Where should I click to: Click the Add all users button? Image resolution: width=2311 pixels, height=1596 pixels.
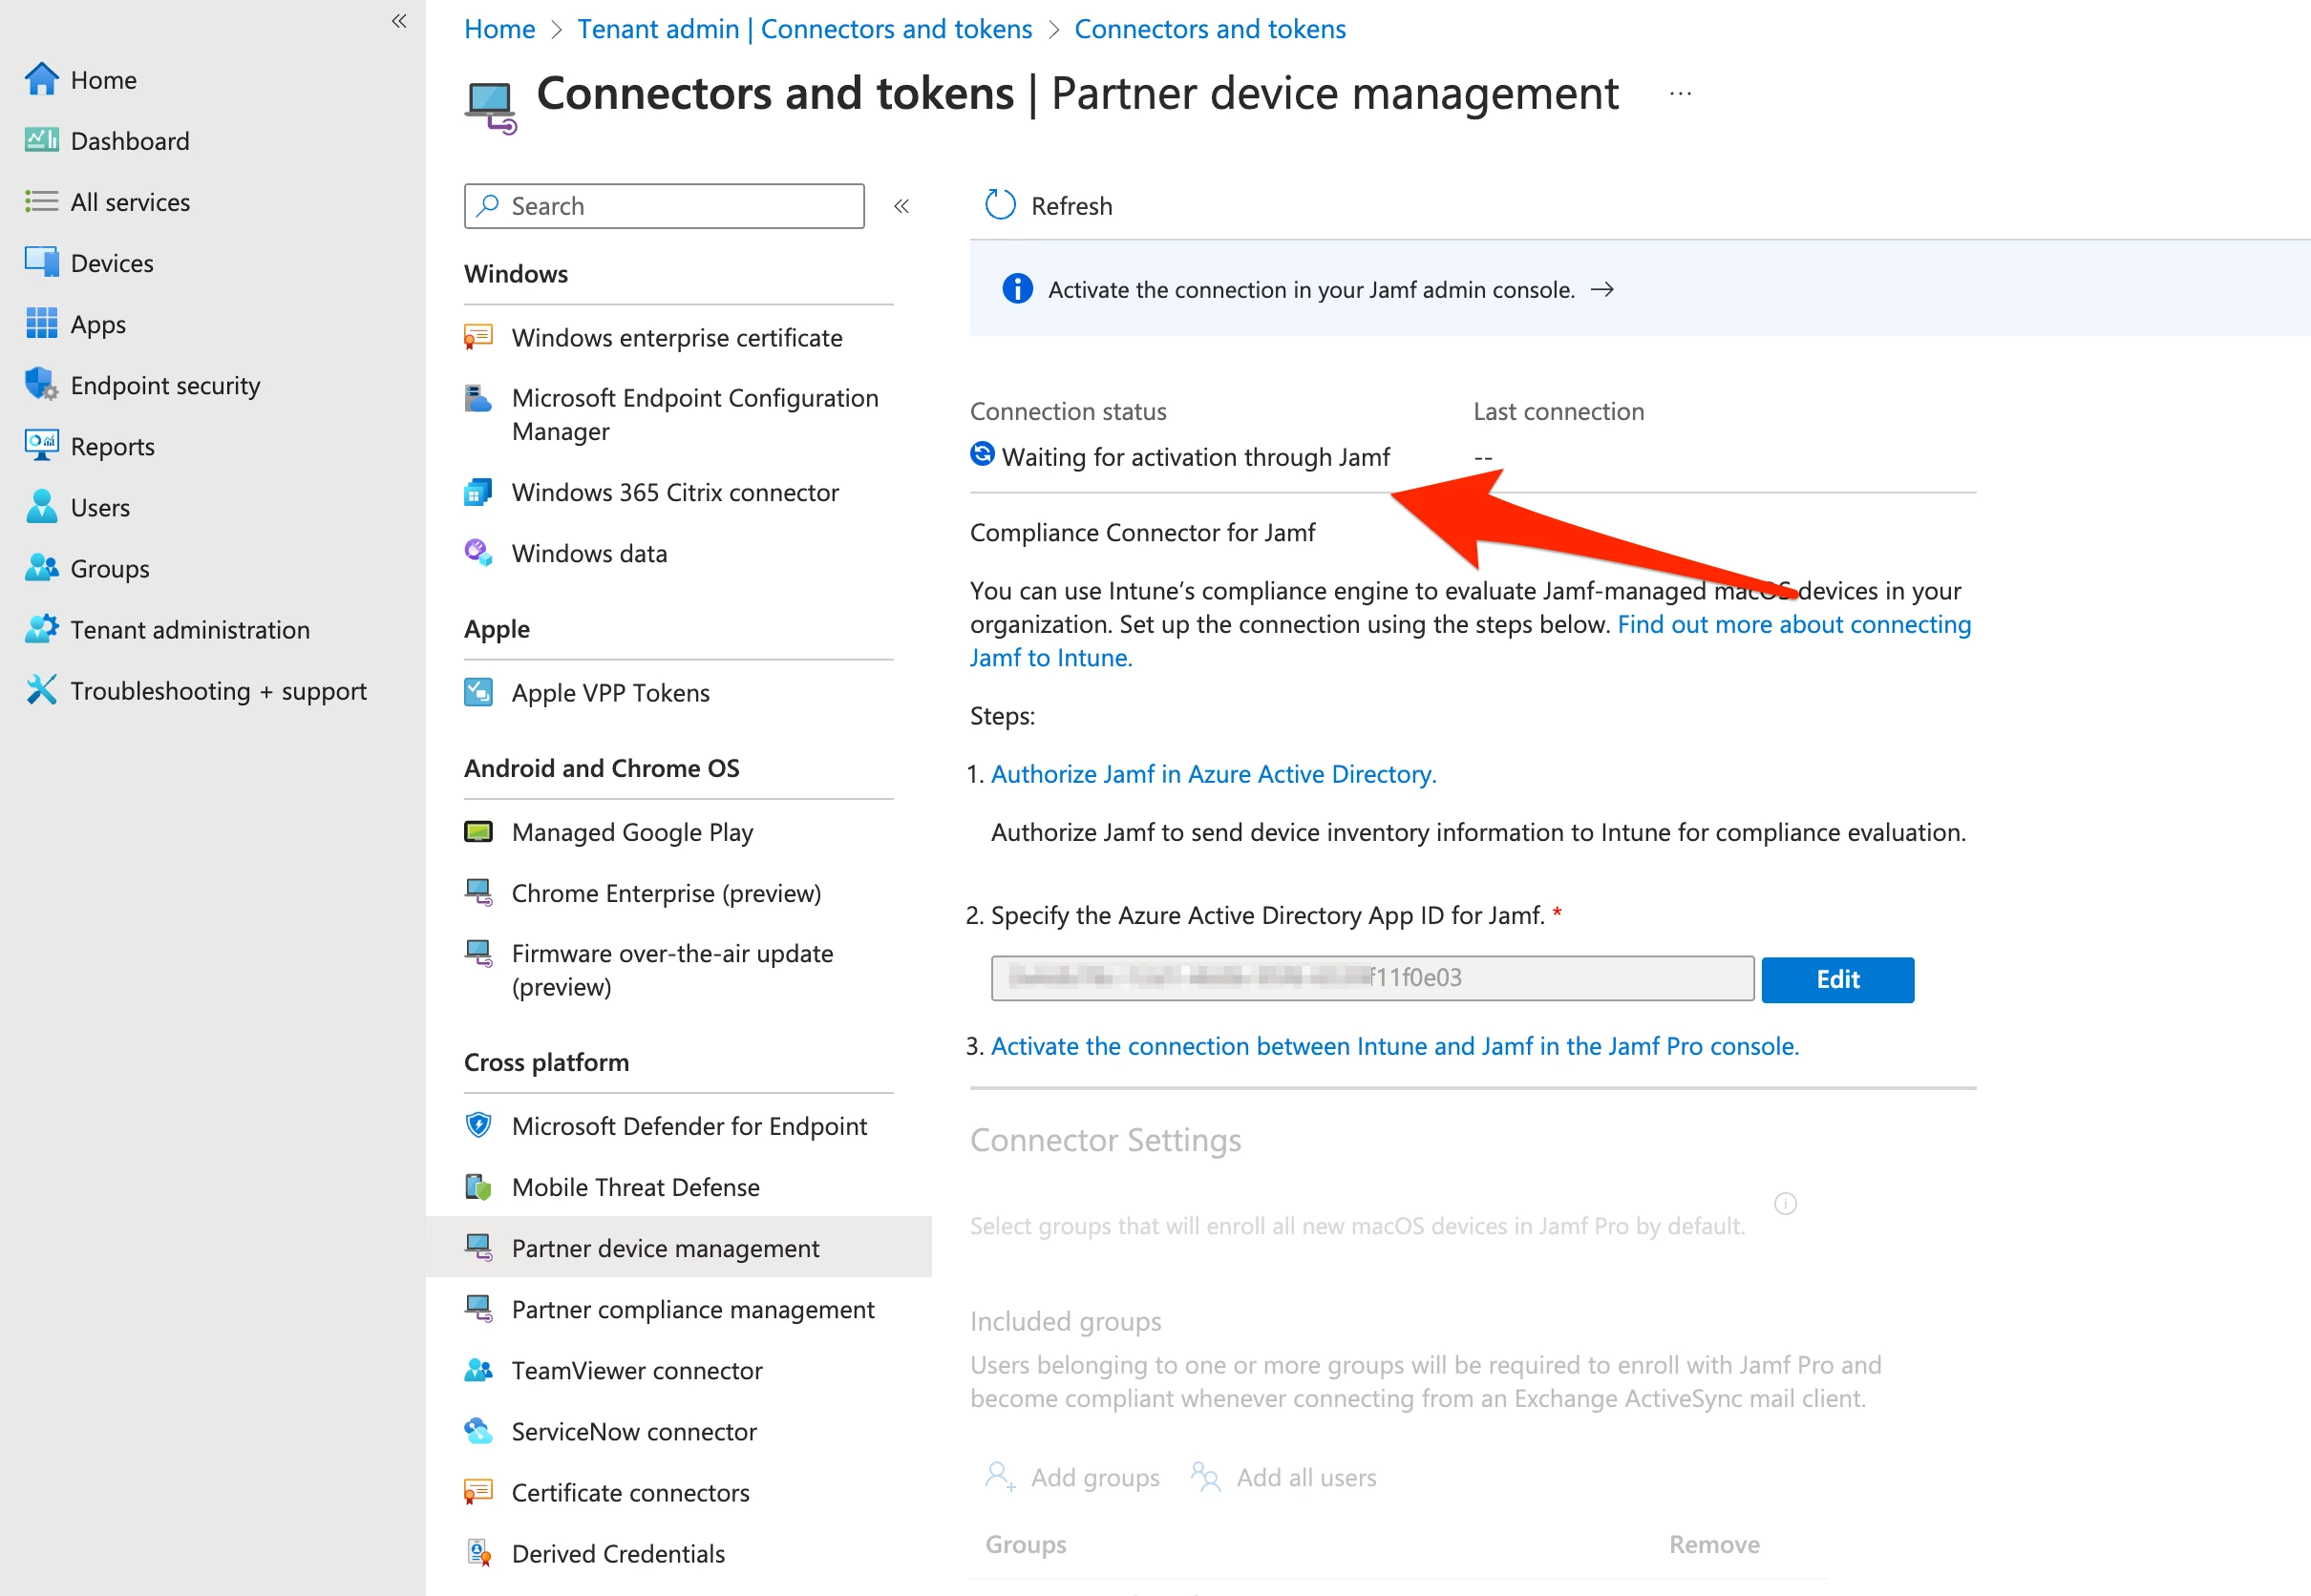[1283, 1477]
